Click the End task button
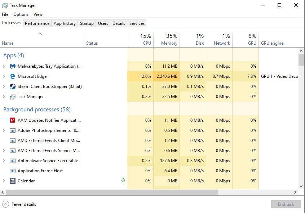This screenshot has width=305, height=213. click(286, 204)
